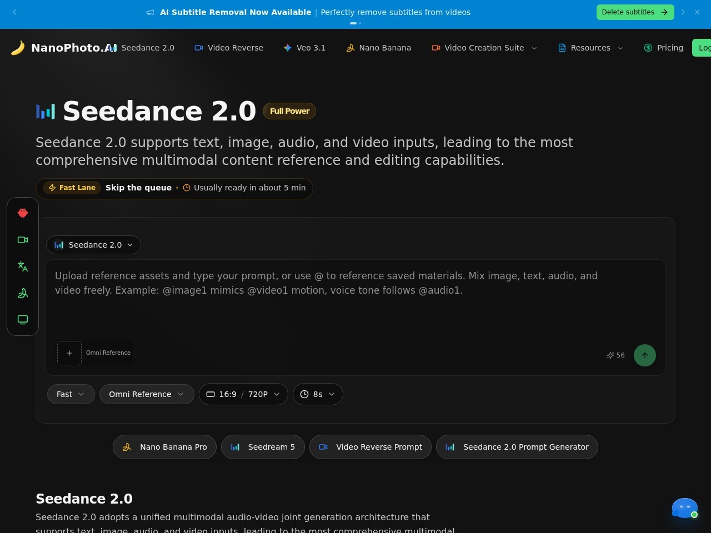This screenshot has height=533, width=711.
Task: Open the Seedance 2.0 Prompt Generator chip
Action: click(517, 447)
